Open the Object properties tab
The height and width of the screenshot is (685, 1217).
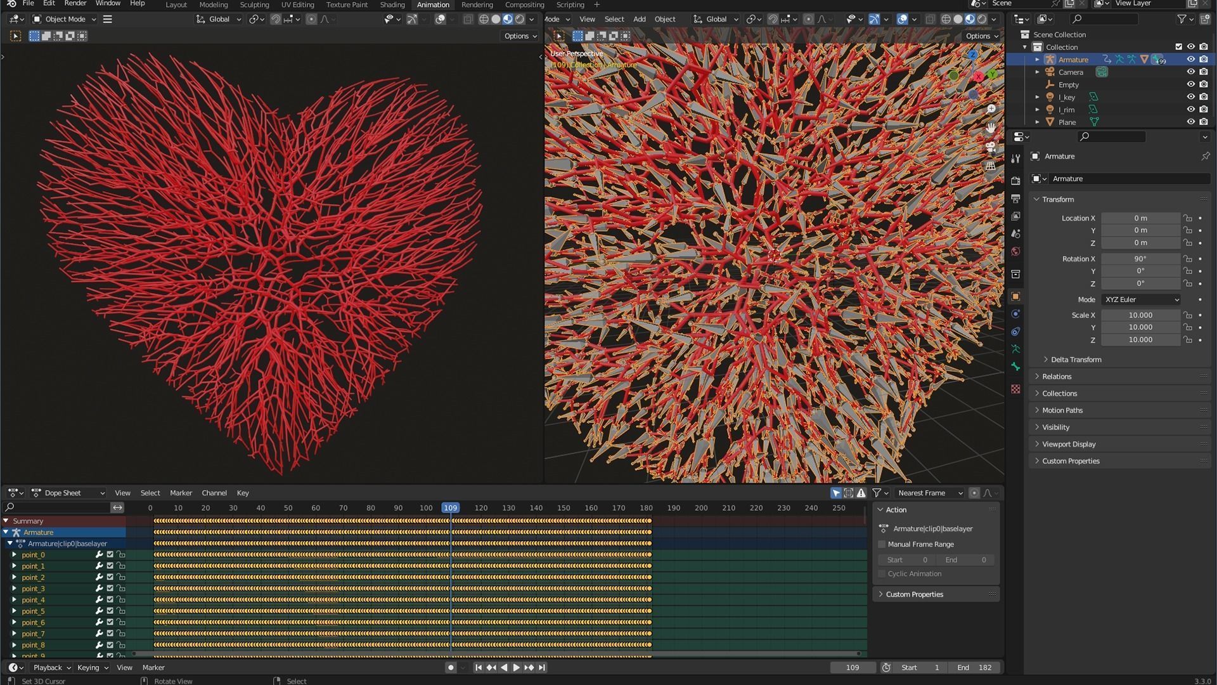pyautogui.click(x=1015, y=296)
